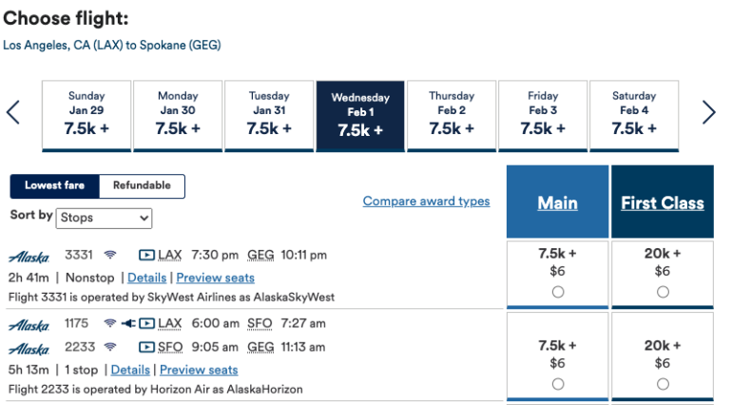
Task: Select First Class 20k fare for flight 3331
Action: [x=662, y=292]
